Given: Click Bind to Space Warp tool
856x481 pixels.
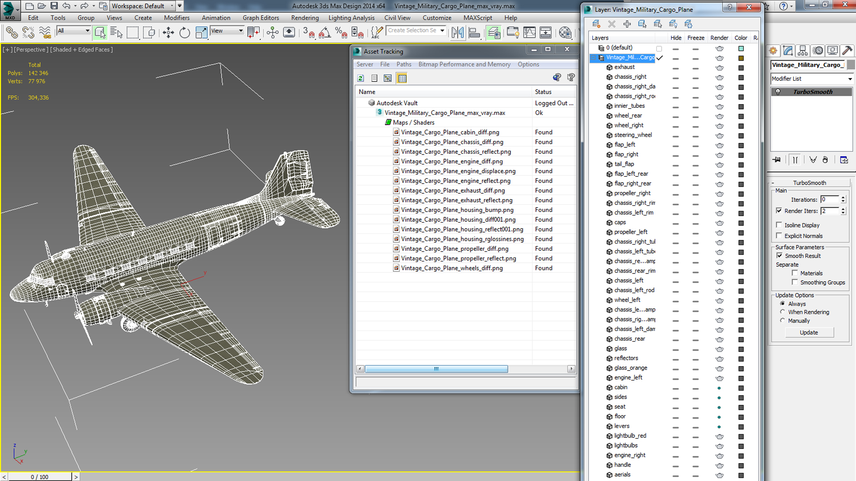Looking at the screenshot, I should (45, 33).
